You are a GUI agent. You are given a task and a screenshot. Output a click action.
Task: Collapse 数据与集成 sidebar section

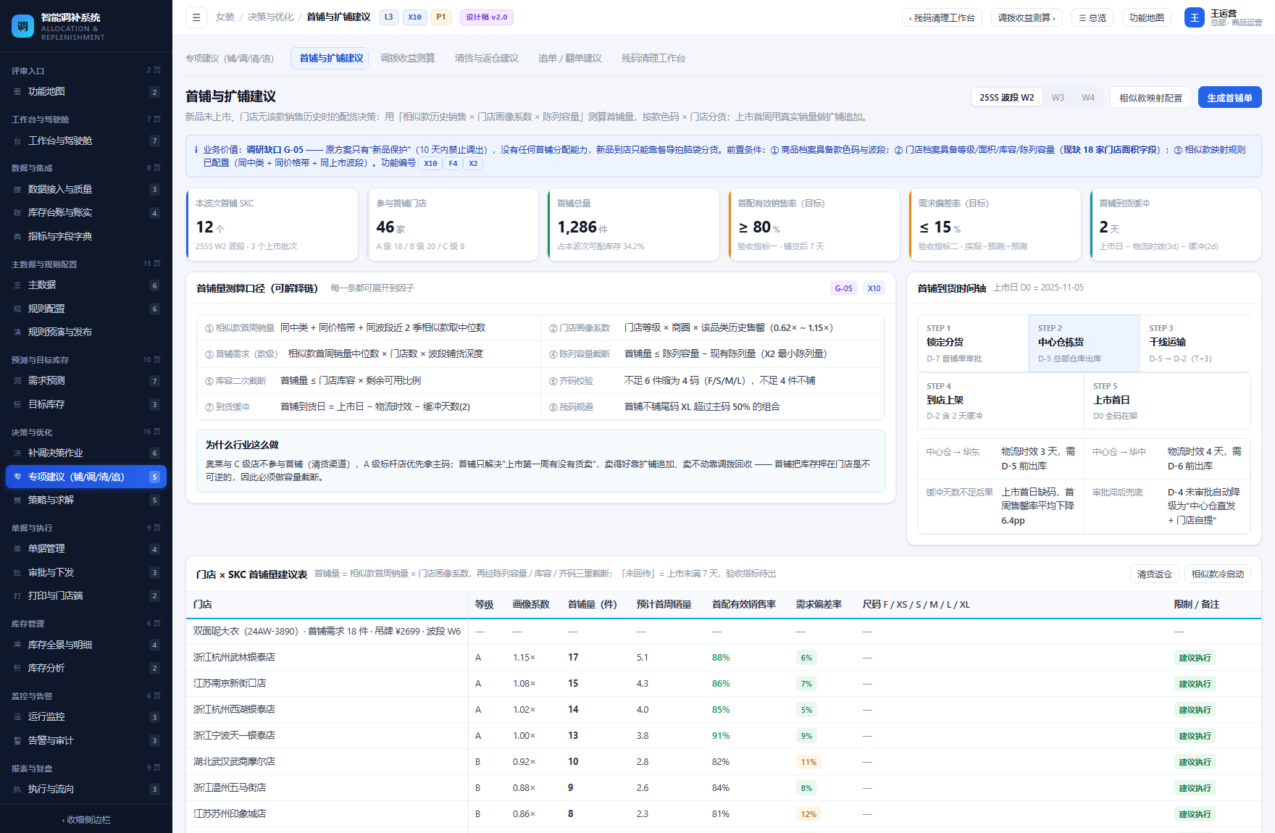(86, 168)
